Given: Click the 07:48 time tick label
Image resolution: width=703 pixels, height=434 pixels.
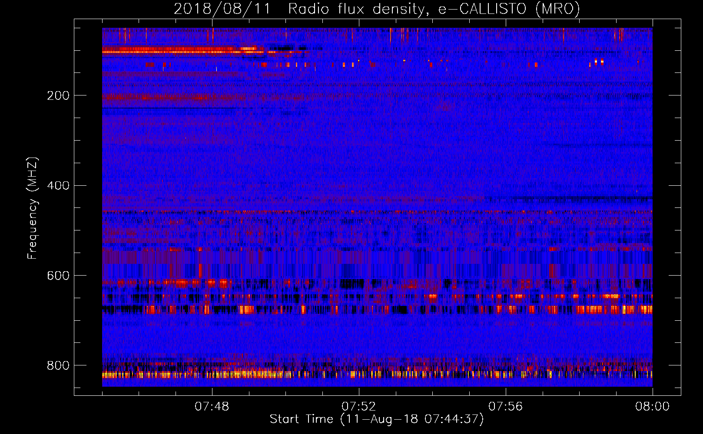Looking at the screenshot, I should [212, 407].
